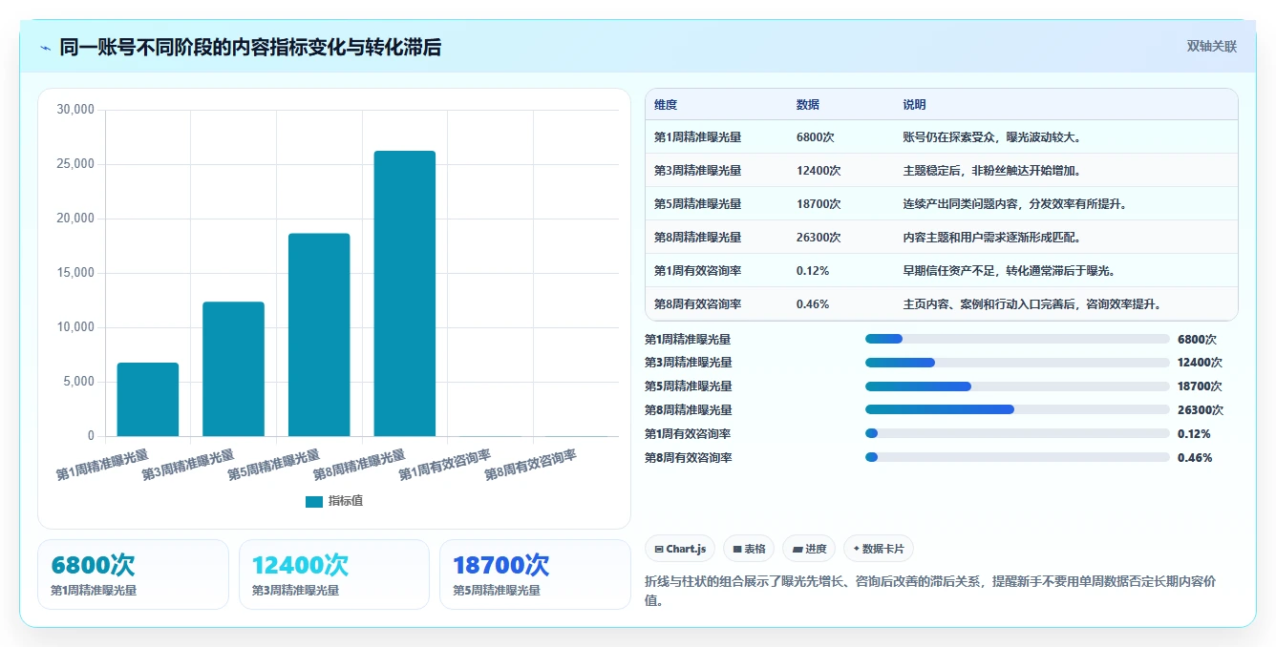
Task: Select the 进度 tag chip
Action: click(809, 549)
